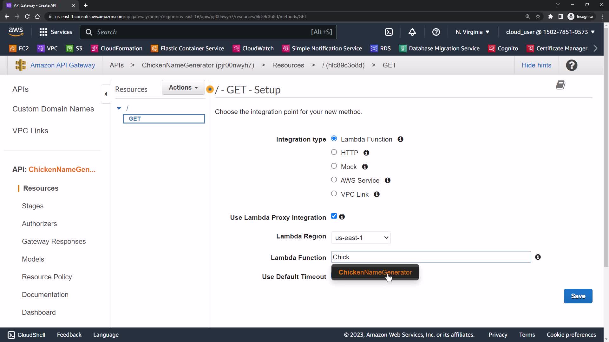Screen dimensions: 609x342
Task: Click the info icon next to Lambda Function radio
Action: click(400, 139)
